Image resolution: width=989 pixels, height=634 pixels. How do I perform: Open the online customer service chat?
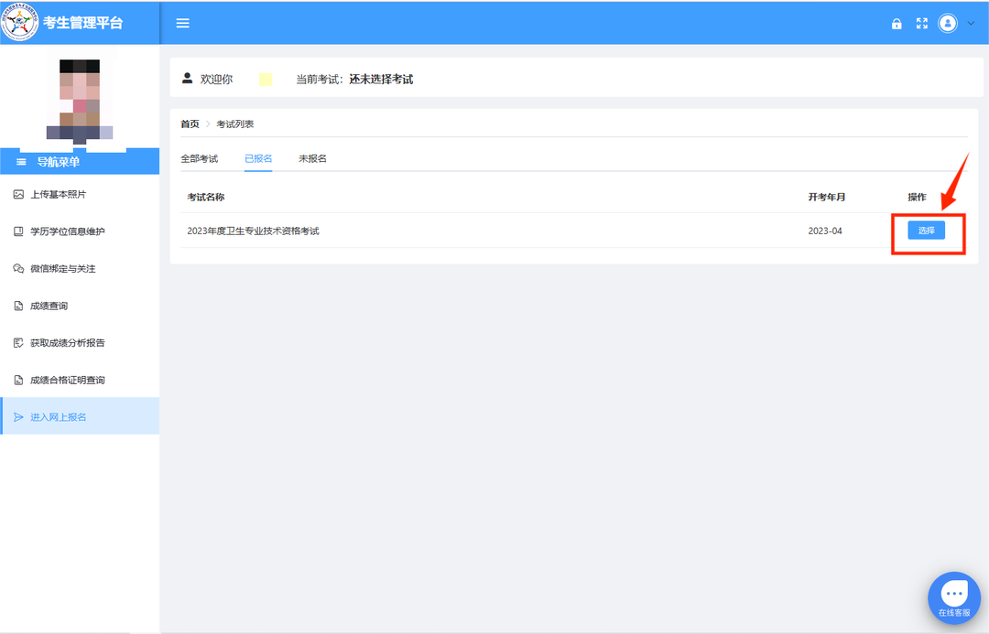click(x=954, y=598)
